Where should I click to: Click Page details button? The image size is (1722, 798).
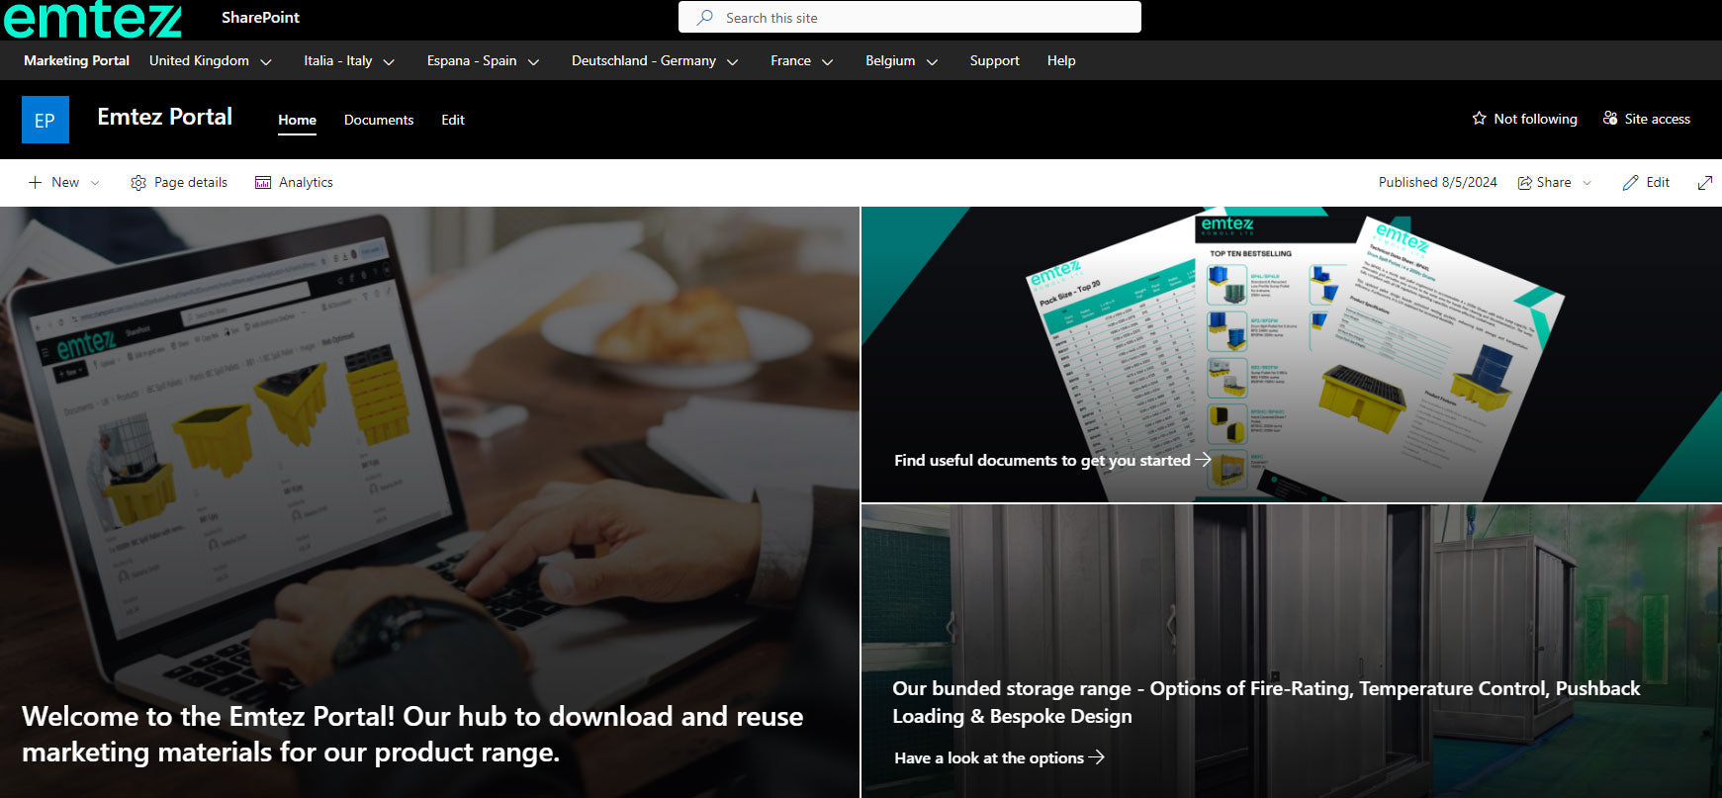point(179,183)
